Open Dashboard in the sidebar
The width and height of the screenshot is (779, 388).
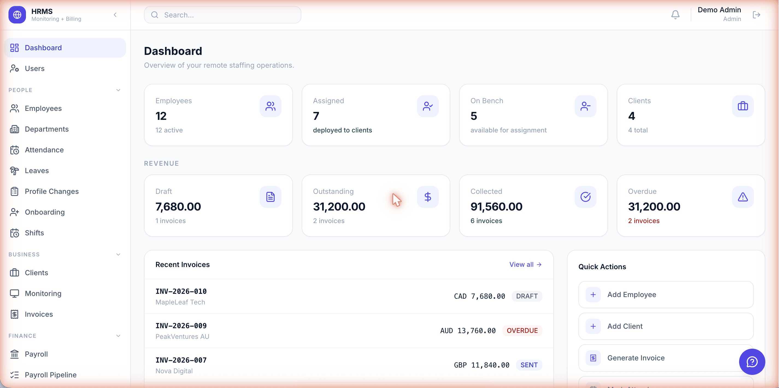point(65,48)
